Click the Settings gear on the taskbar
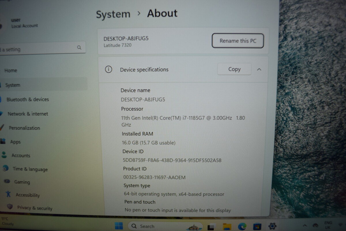The height and width of the screenshot is (231, 346). 272,226
